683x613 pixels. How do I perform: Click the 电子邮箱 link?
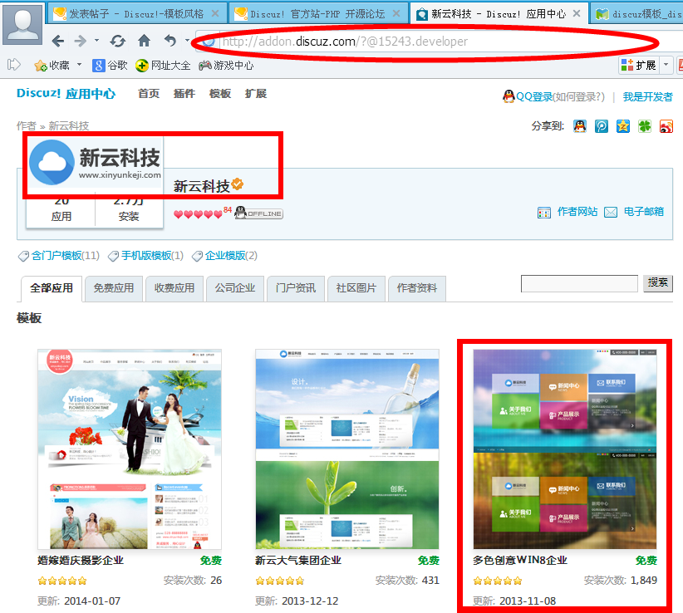(x=644, y=212)
